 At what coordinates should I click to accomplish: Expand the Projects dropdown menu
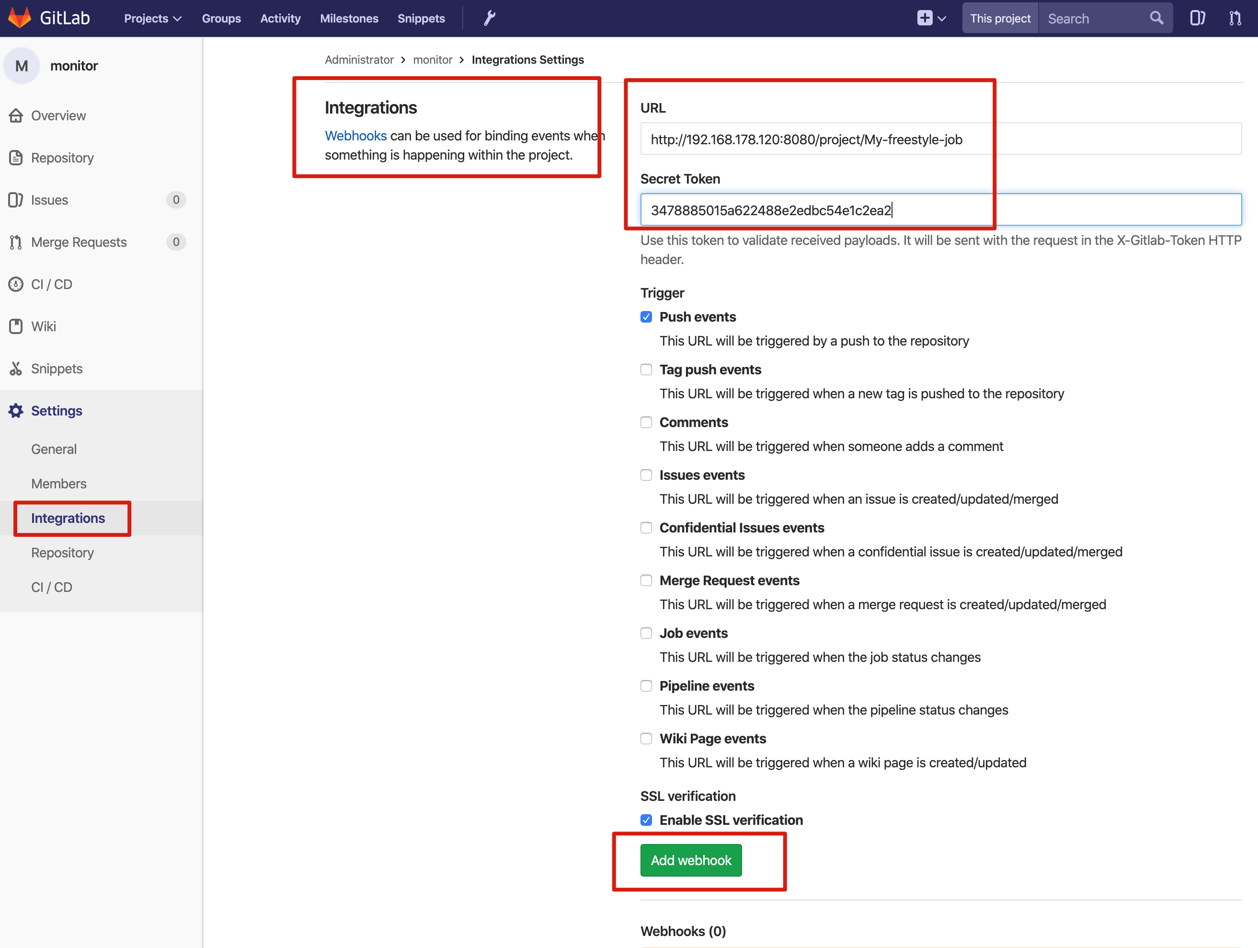tap(152, 18)
